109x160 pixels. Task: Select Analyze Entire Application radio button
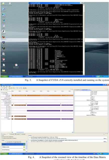click(2, 137)
